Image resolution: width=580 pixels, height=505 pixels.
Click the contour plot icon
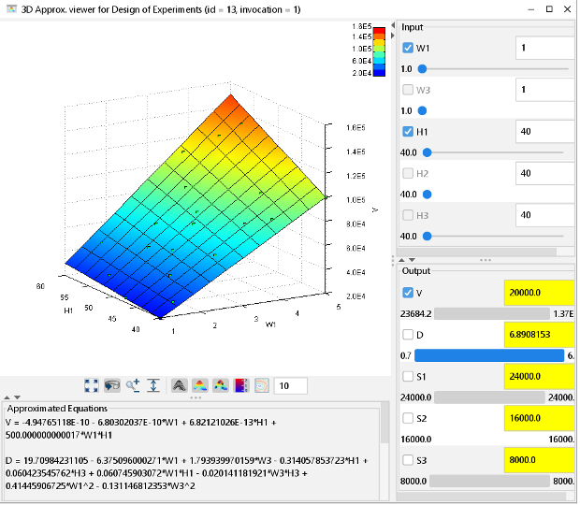[x=261, y=385]
